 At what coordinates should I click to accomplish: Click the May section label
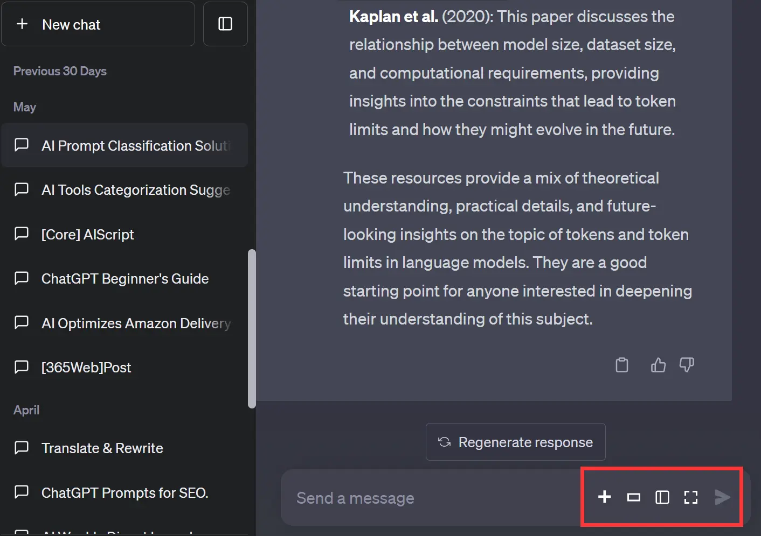coord(25,107)
